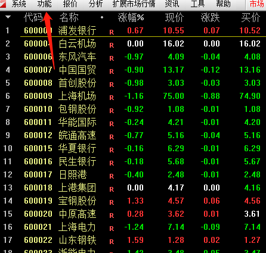Viewport: 266px width, 253px height.
Task: Select stock 首创股份
Action: point(78,83)
